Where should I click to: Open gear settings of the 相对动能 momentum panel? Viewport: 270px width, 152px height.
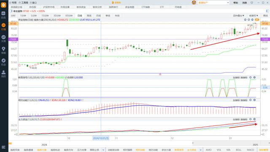[250, 100]
